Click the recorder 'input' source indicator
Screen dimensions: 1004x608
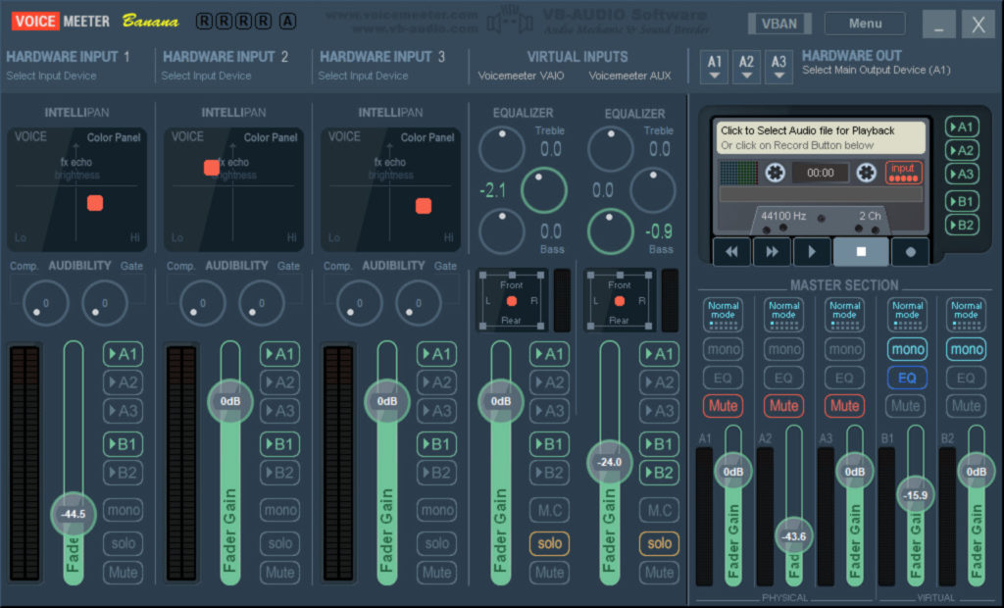pos(903,173)
